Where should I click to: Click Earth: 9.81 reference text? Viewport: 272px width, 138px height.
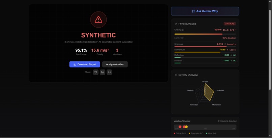tap(180, 38)
